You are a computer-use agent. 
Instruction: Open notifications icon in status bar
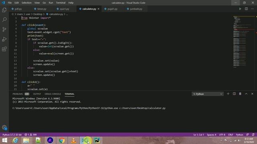pos(253,135)
